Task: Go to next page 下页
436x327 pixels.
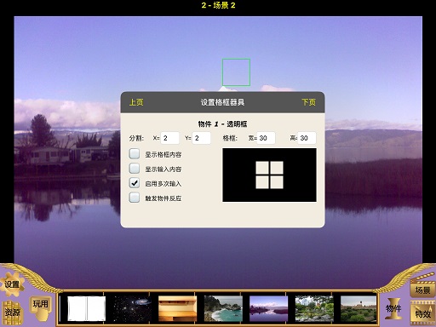Action: (x=308, y=102)
